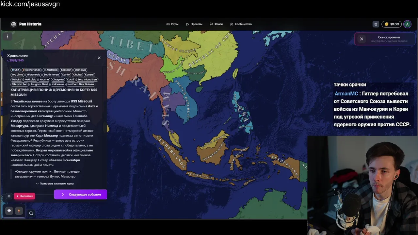Viewport: 418px width, 235px height.
Task: Select the Kanto tag
Action: (x=66, y=75)
